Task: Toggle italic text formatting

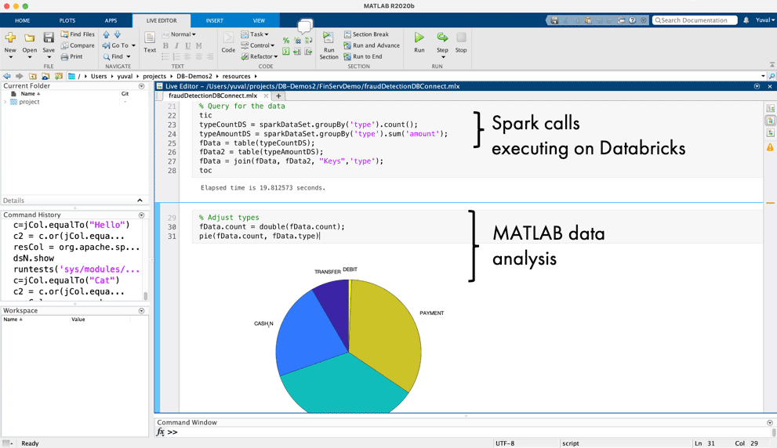Action: coord(176,45)
